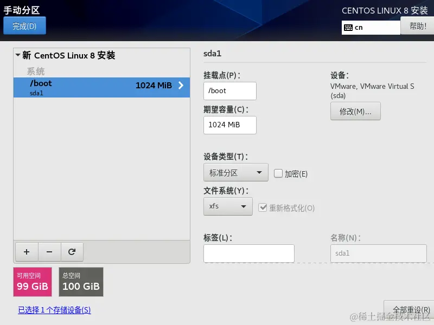The width and height of the screenshot is (434, 325).
Task: Open the 已选择 1 个存储设备(S) link
Action: point(54,310)
